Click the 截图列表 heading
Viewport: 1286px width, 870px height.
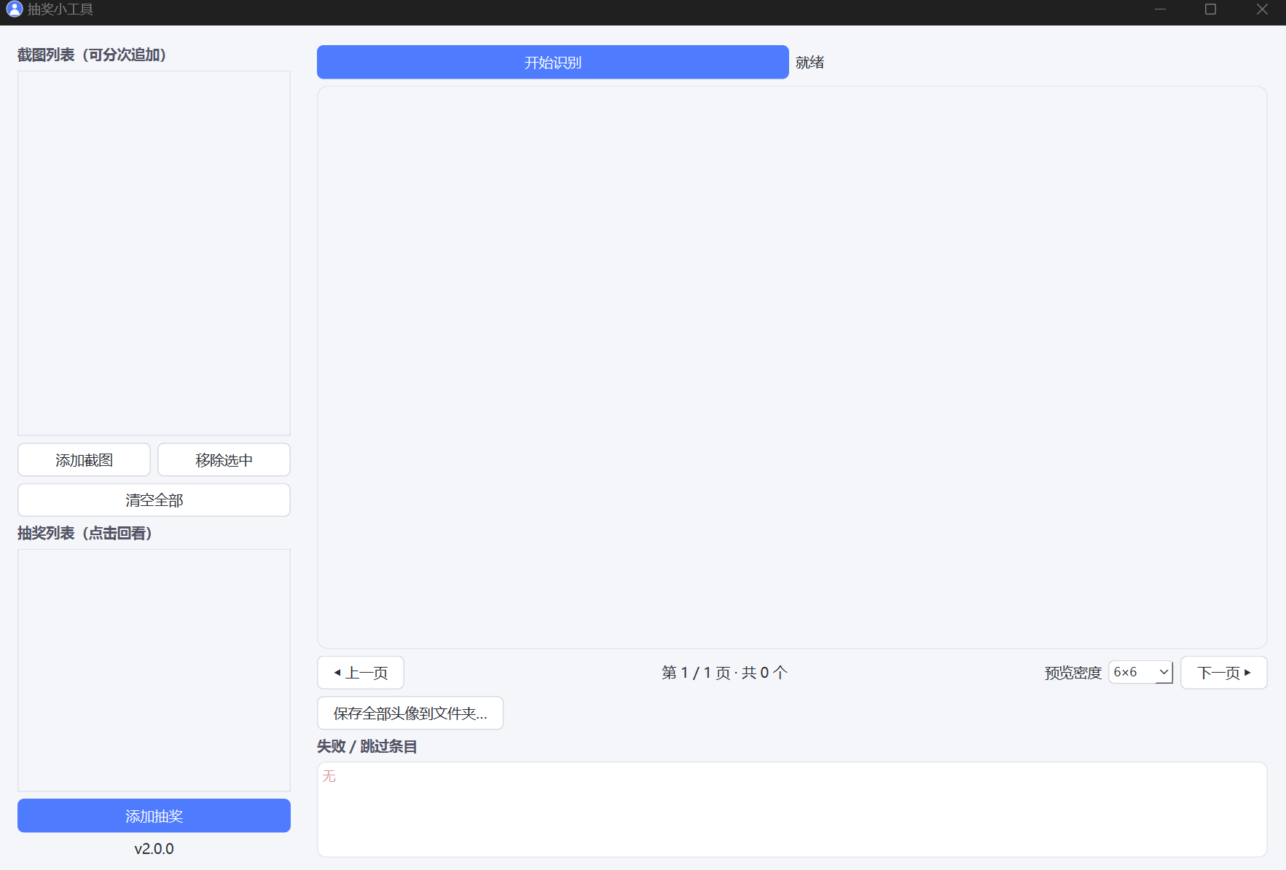click(92, 55)
